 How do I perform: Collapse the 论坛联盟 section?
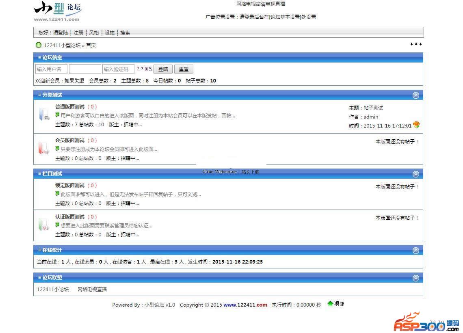pos(416,278)
